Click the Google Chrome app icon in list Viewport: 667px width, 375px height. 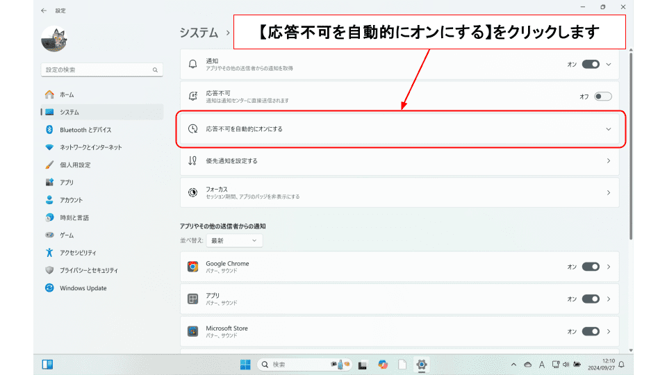pos(193,267)
